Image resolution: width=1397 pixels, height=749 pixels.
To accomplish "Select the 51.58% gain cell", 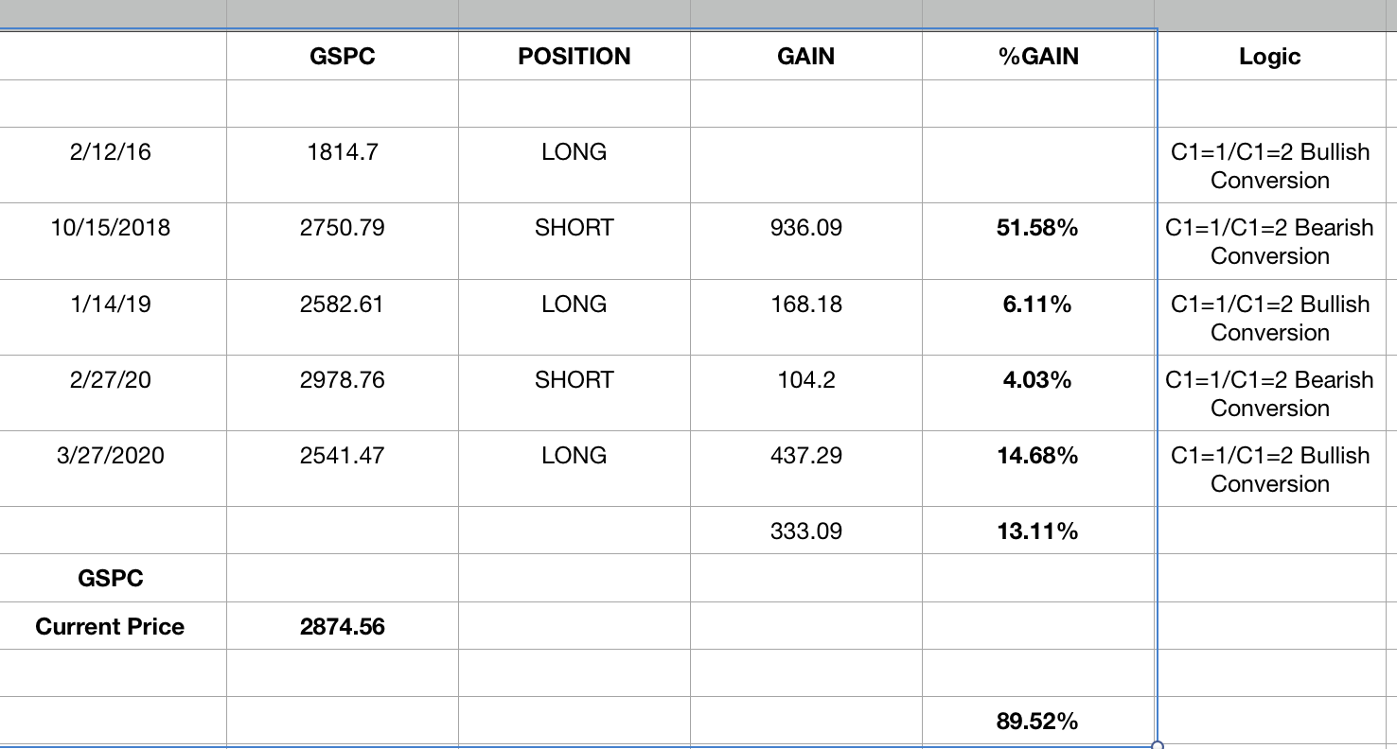I will 1037,228.
